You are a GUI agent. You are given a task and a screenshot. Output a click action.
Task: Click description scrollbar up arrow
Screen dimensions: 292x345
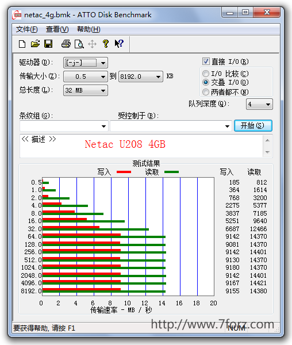(x=267, y=140)
